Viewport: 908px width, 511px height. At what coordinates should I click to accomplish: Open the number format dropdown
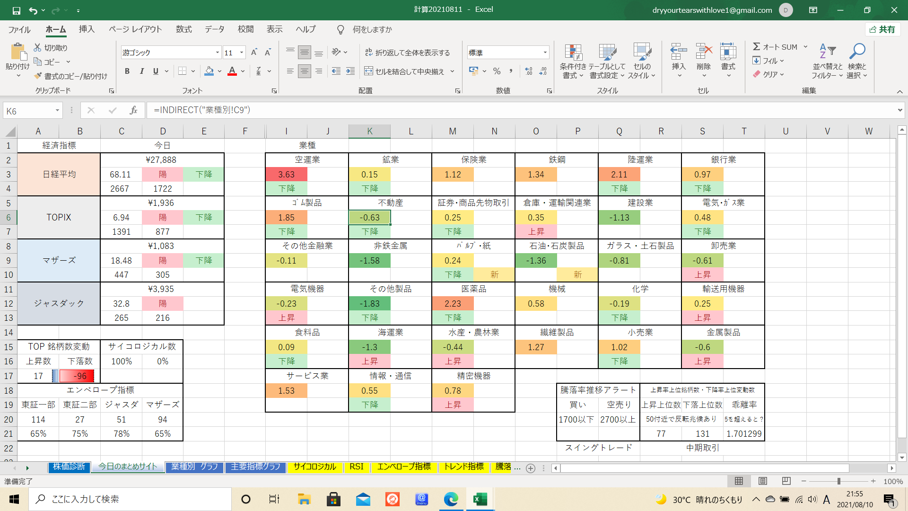click(x=545, y=53)
